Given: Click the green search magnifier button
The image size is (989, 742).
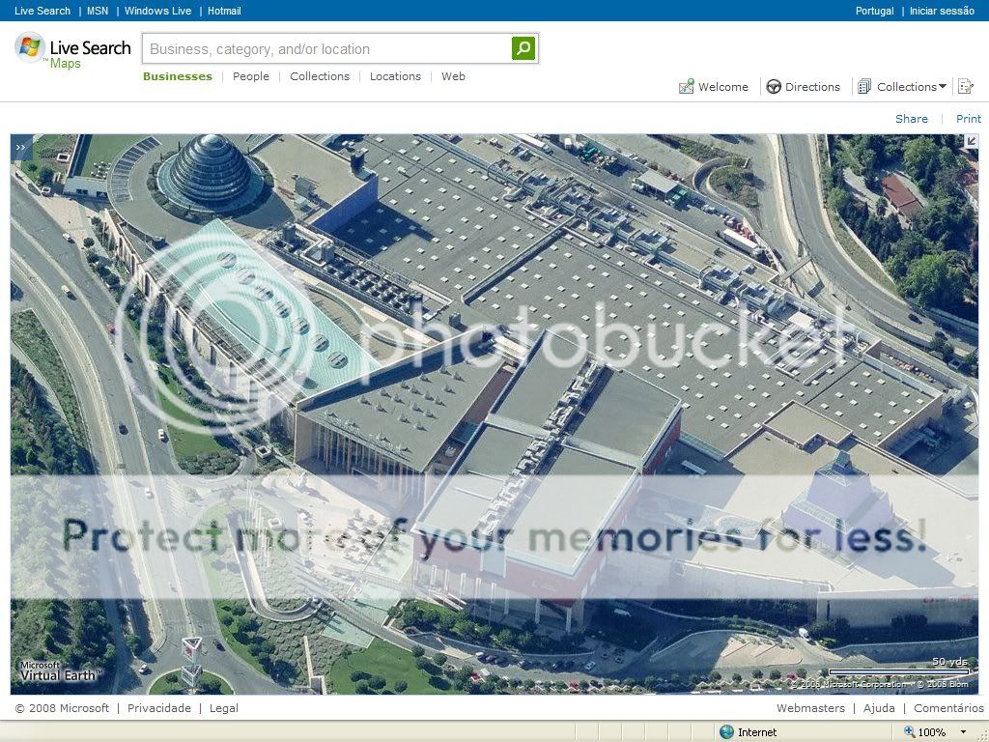Looking at the screenshot, I should tap(523, 48).
